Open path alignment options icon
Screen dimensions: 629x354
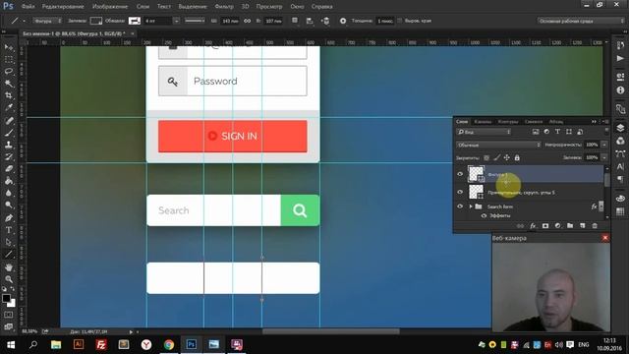pyautogui.click(x=310, y=21)
